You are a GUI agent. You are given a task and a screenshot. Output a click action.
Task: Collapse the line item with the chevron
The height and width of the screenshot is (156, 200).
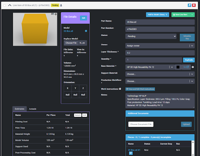point(10,5)
